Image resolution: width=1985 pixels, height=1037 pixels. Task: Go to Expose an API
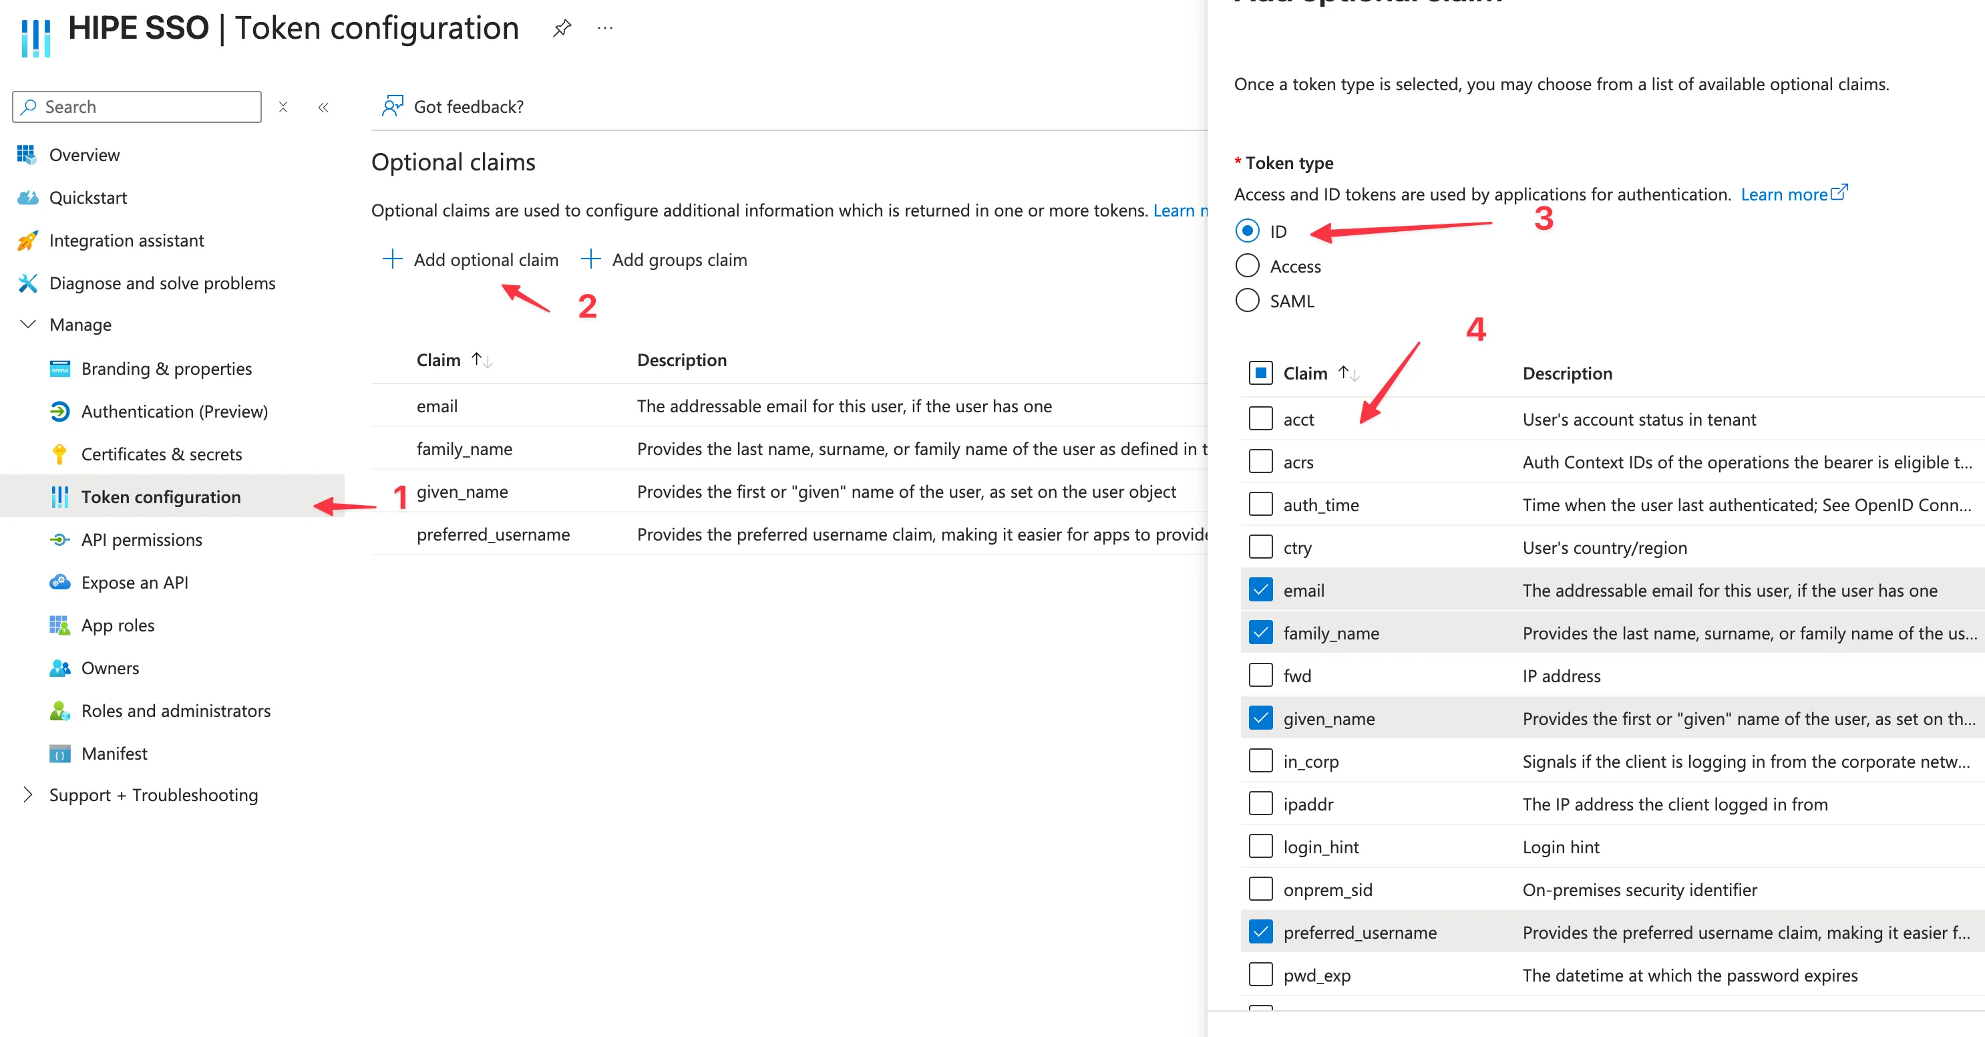135,582
